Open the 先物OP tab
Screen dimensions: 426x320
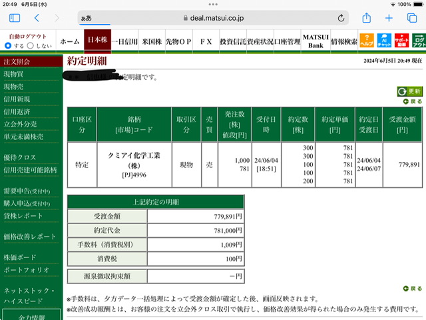click(179, 41)
